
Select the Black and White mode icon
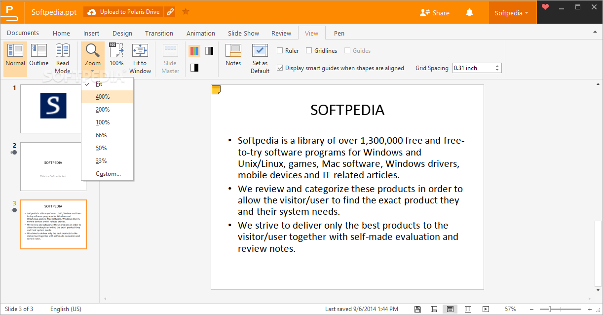194,68
